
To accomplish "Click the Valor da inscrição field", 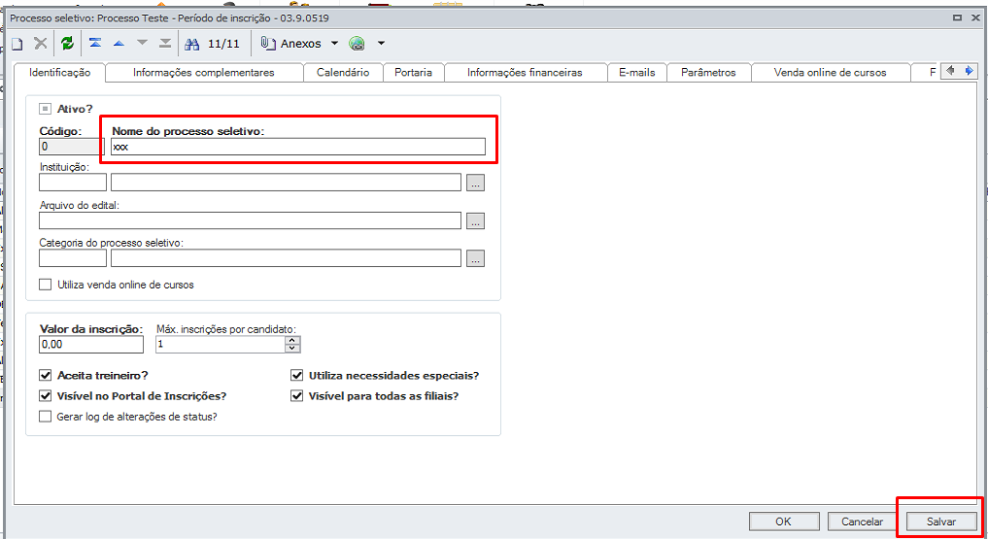I will 91,345.
